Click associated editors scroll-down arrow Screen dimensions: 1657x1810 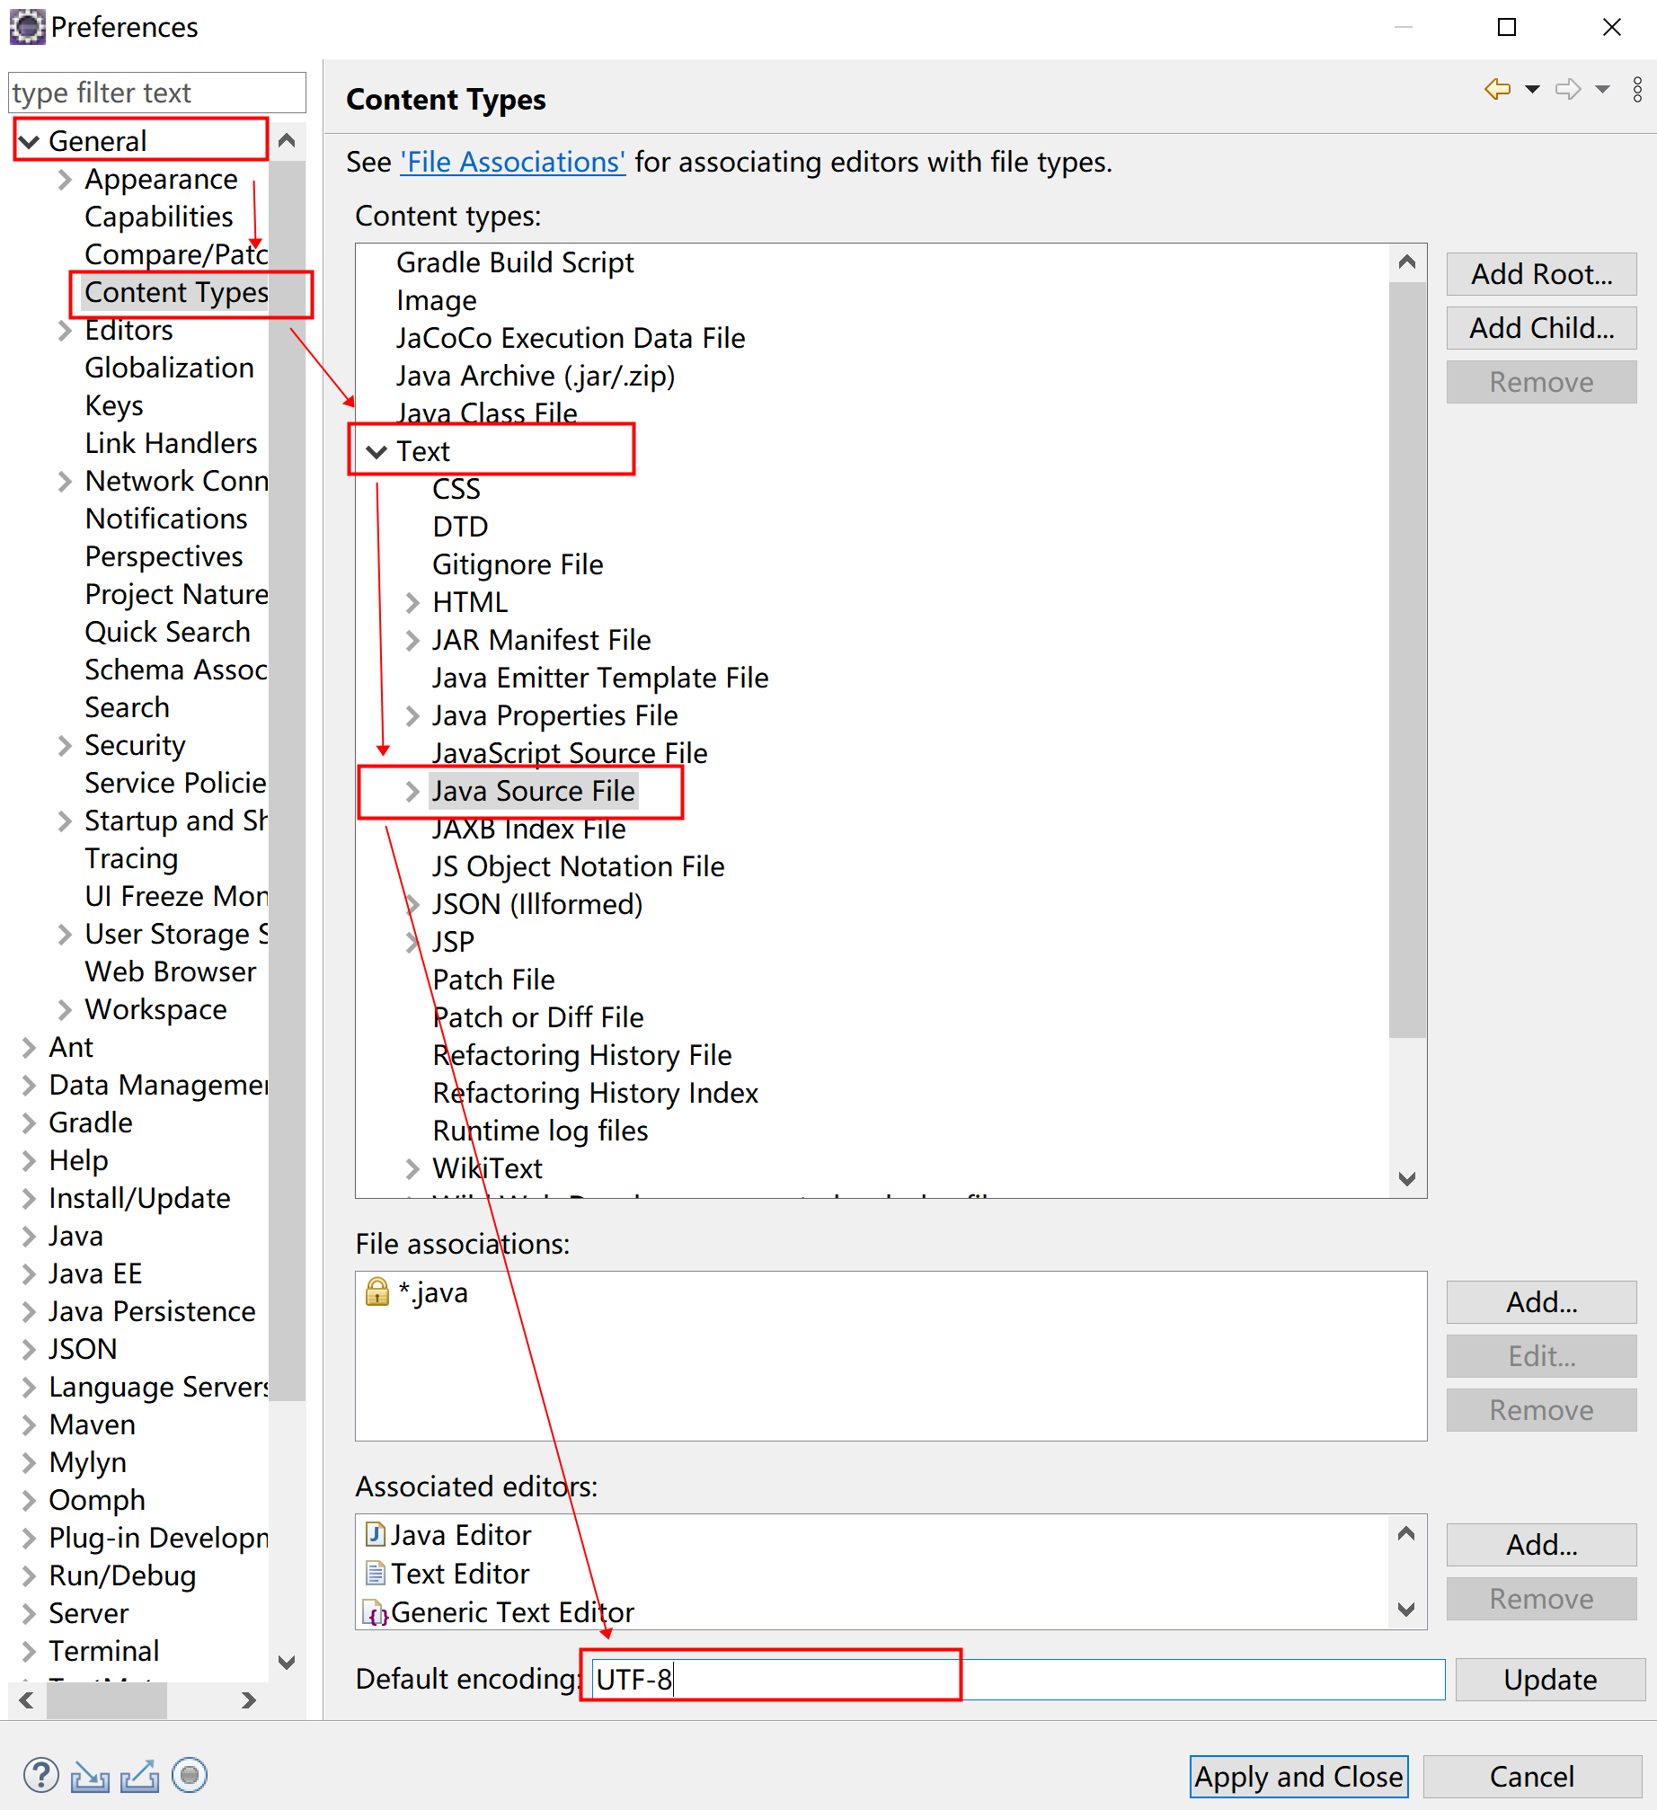(x=1407, y=1610)
